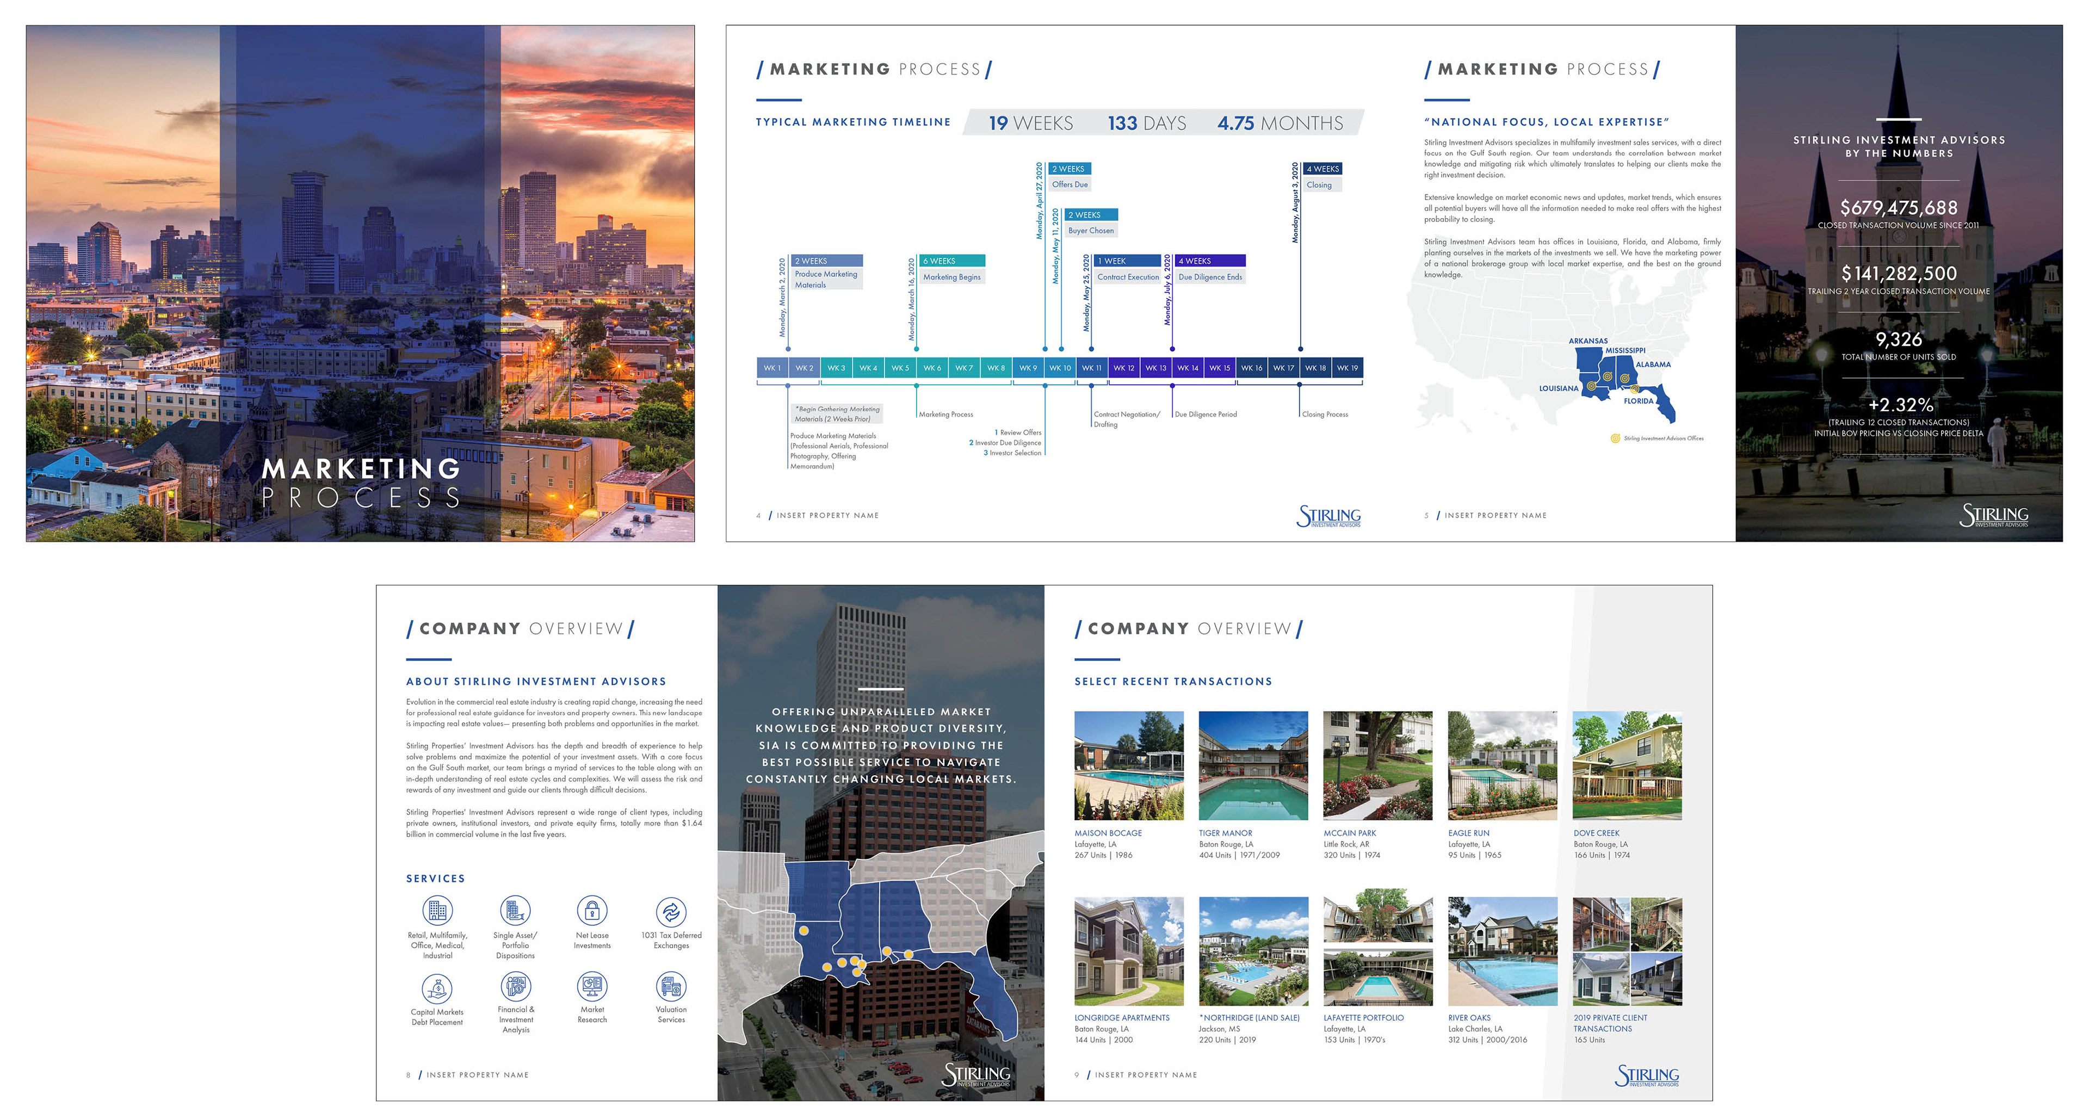2089x1119 pixels.
Task: Click the WK 19 timeline cell
Action: (1347, 368)
